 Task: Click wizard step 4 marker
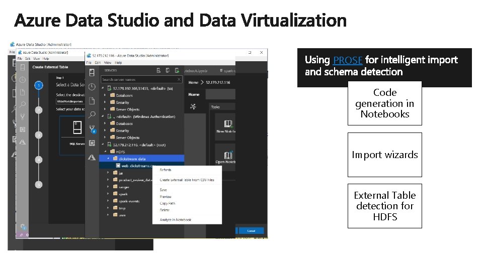click(x=39, y=160)
